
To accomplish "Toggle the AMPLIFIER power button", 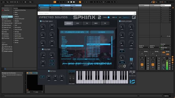I will pos(120,21).
